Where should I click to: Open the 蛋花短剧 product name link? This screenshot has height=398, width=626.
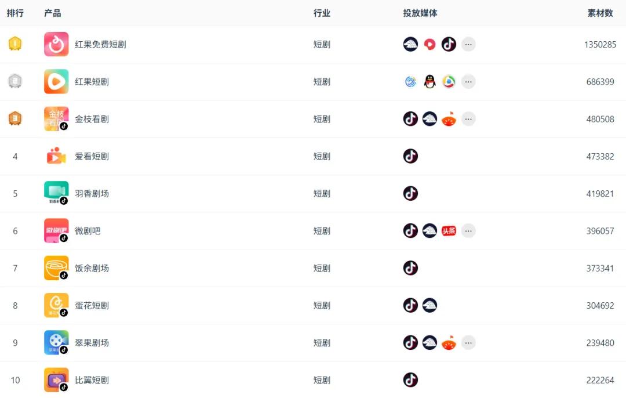[x=92, y=306]
